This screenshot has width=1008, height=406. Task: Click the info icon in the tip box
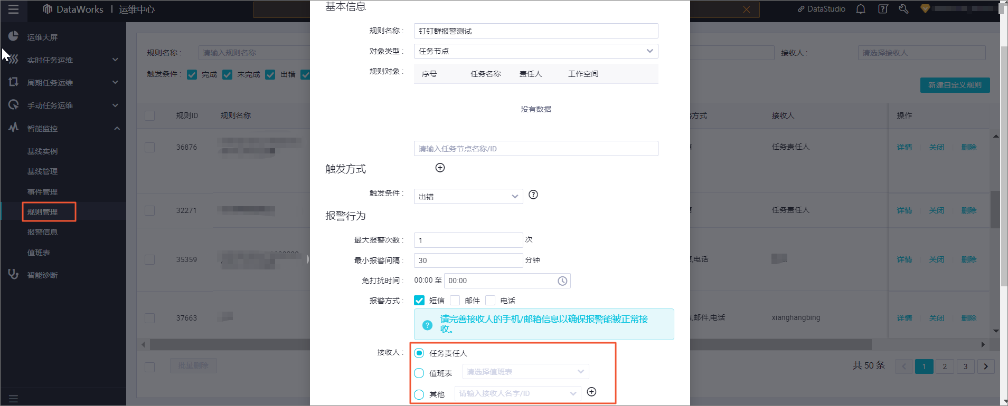[427, 325]
